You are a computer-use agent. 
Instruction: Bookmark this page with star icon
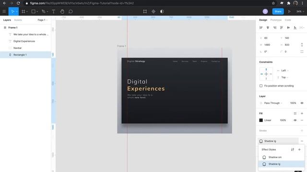pos(273,3)
